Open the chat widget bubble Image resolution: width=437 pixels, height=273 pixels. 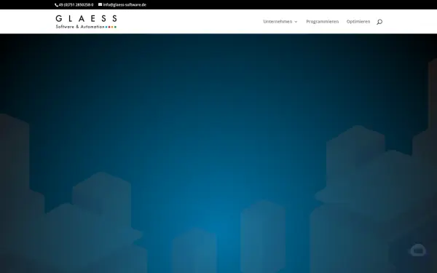click(418, 250)
